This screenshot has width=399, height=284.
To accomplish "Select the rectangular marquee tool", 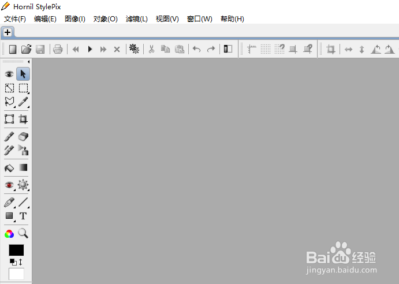I will point(24,88).
